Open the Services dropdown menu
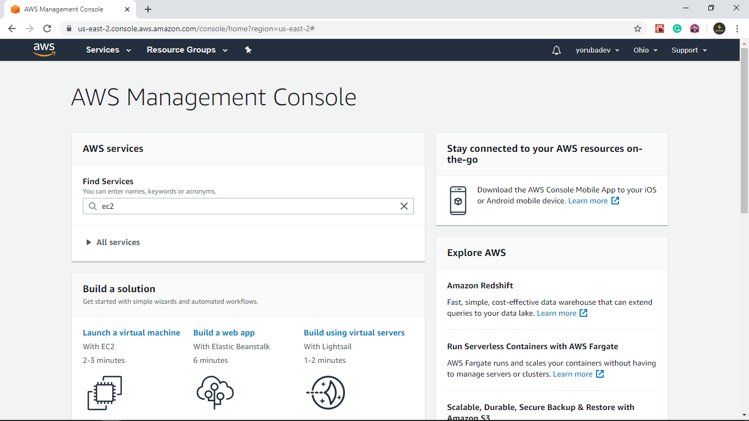Viewport: 749px width, 421px height. pos(109,50)
